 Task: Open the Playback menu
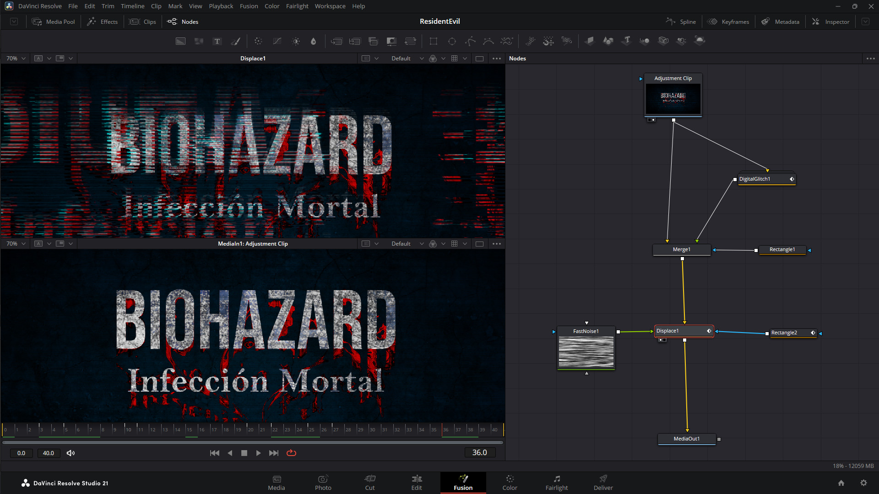pos(221,6)
